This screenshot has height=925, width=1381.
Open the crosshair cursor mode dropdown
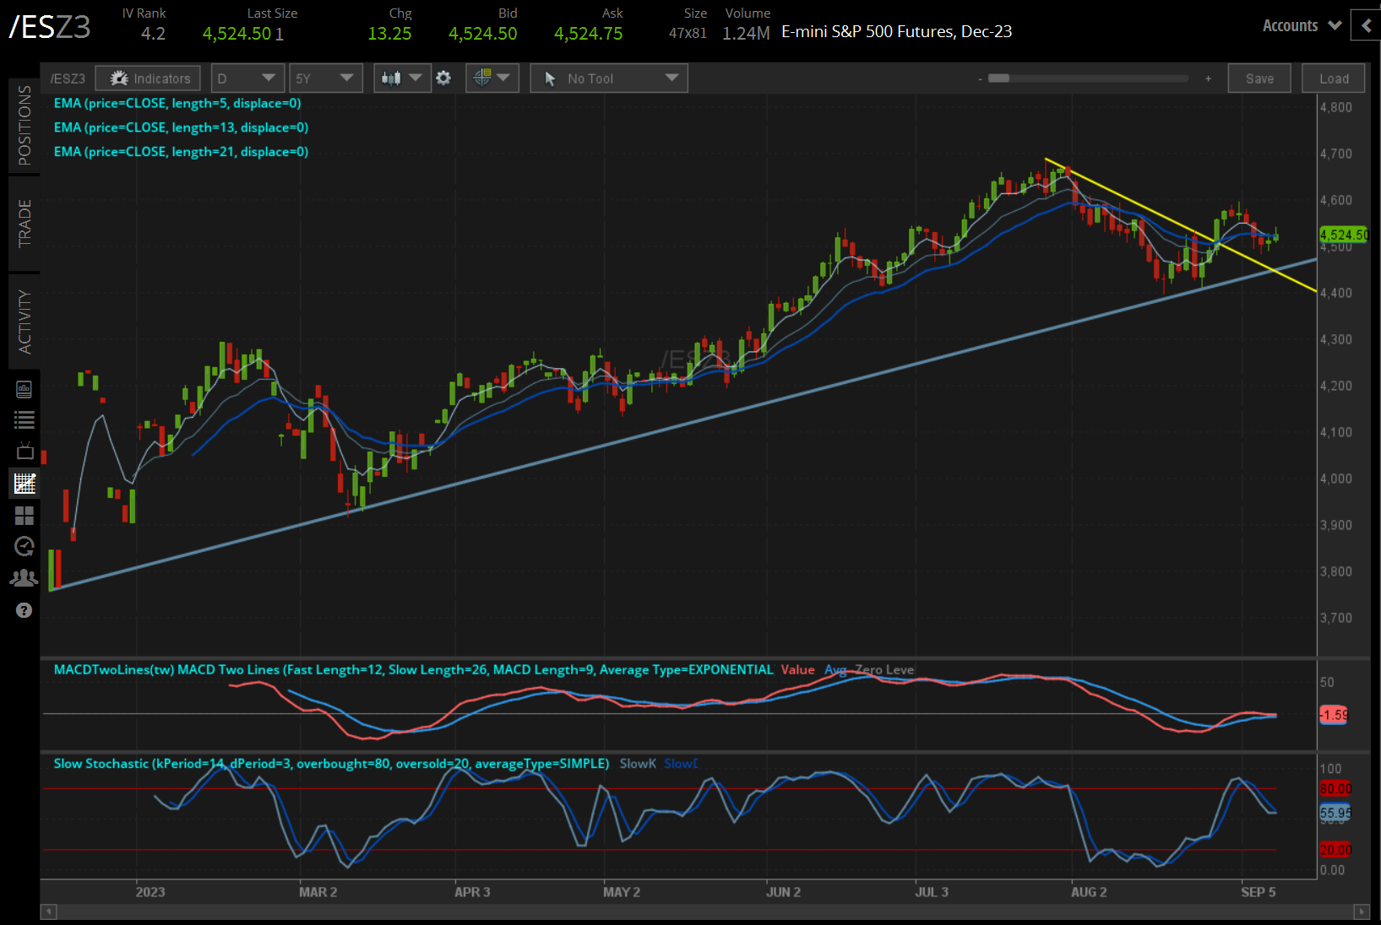(492, 78)
